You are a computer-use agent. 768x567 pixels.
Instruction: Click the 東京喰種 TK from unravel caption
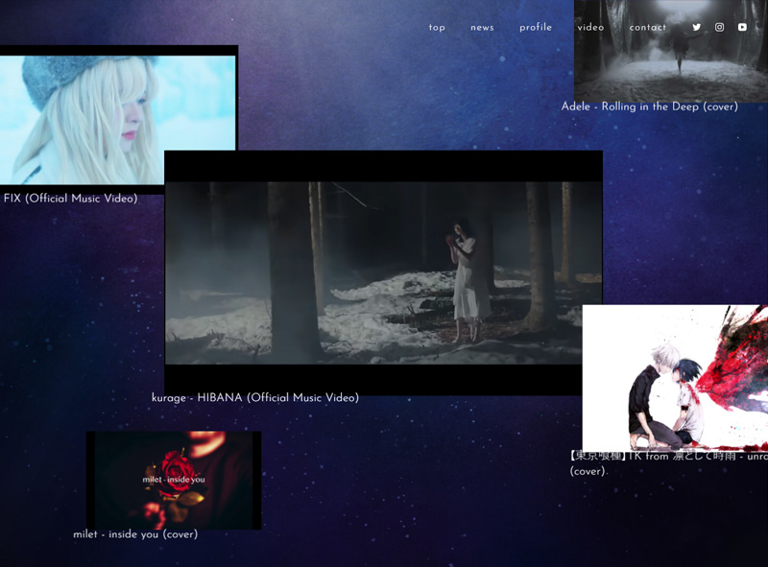668,463
